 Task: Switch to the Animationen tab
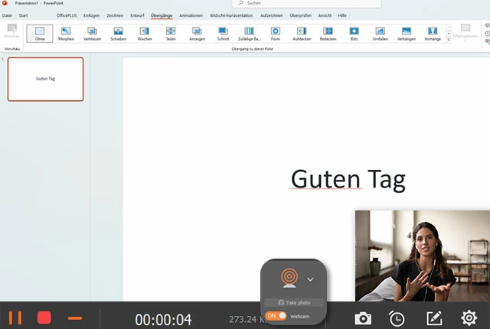click(191, 15)
